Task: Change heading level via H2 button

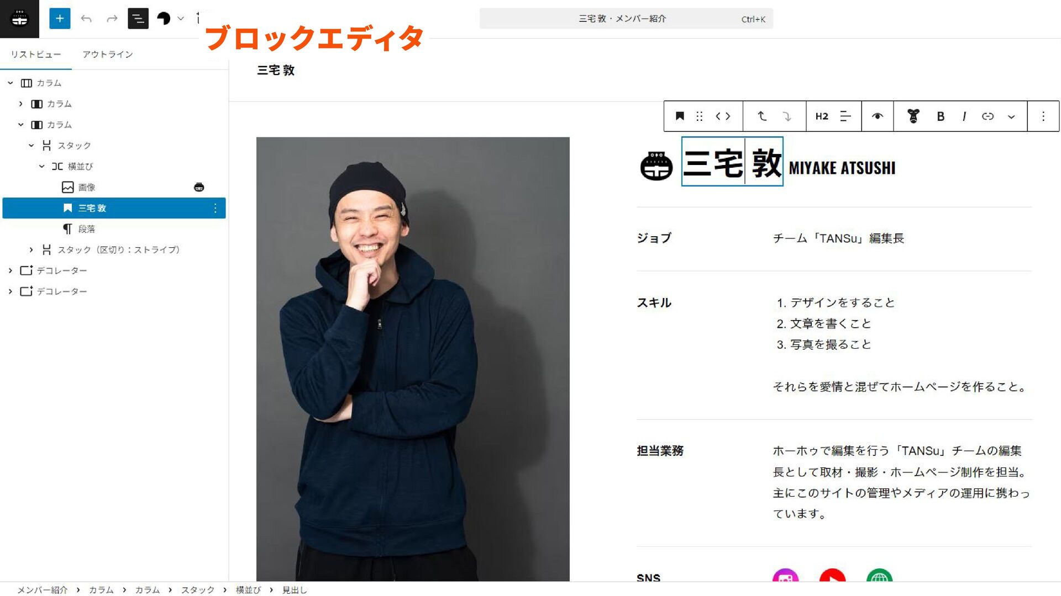Action: point(822,116)
